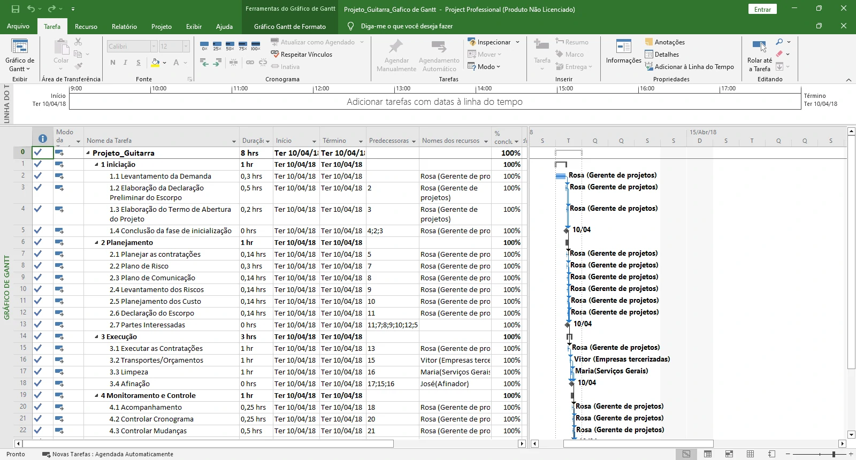Viewport: 856px width, 460px height.
Task: Click the Respeitar Vínculos icon
Action: tap(274, 55)
